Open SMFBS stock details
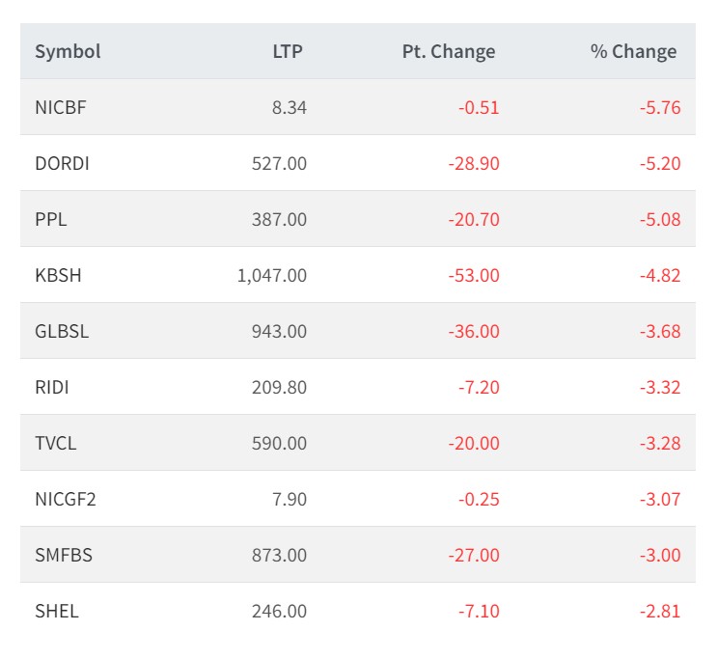 coord(64,556)
